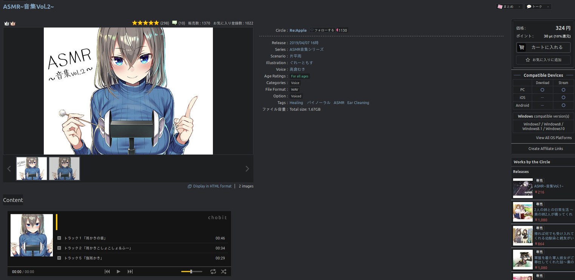Click the pink matome icon
The width and height of the screenshot is (575, 280).
(500, 6)
